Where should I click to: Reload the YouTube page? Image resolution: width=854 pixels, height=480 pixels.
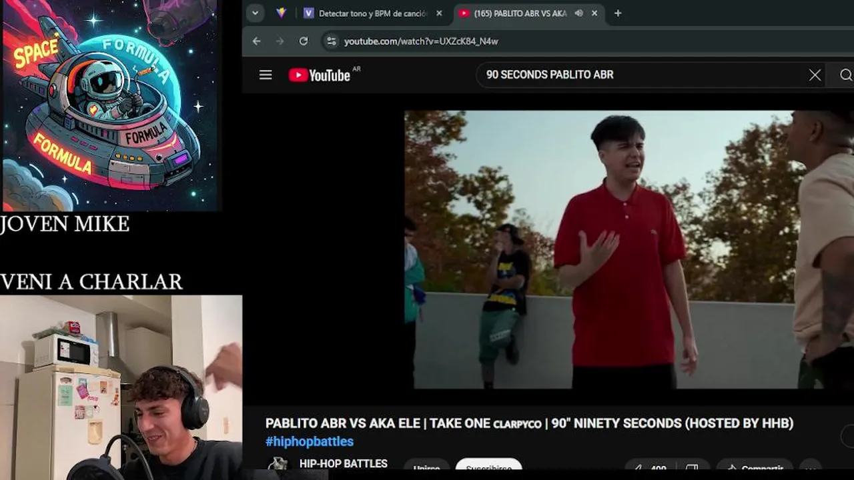tap(304, 41)
